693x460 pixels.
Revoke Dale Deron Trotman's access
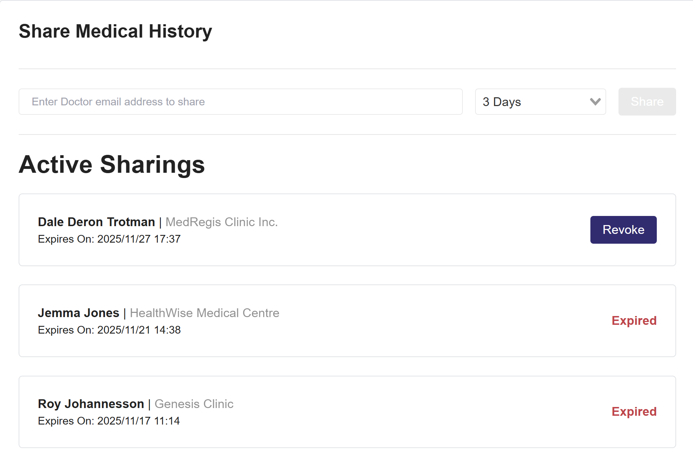point(623,230)
